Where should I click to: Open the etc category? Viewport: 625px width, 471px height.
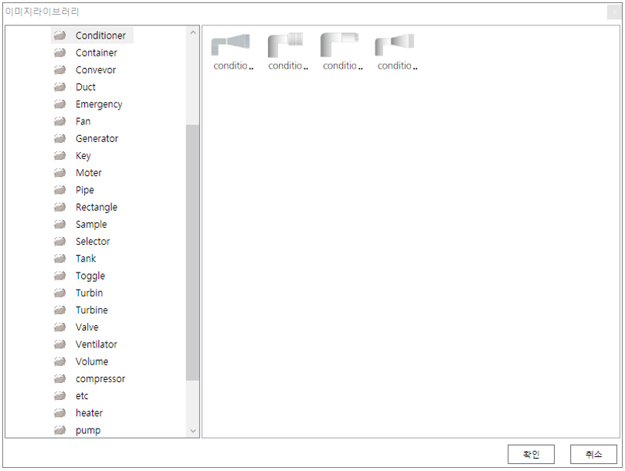82,396
